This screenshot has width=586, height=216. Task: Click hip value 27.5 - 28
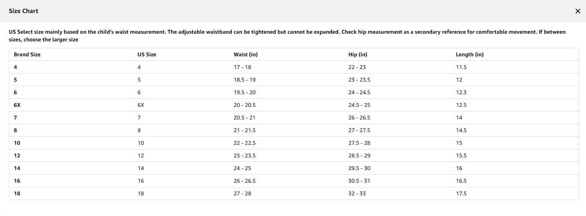[359, 143]
